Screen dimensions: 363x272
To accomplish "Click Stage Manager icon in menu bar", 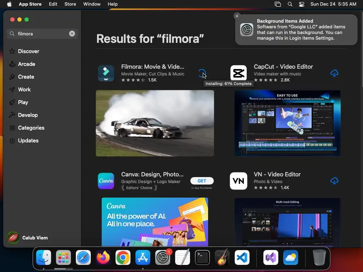I will click(278, 4).
